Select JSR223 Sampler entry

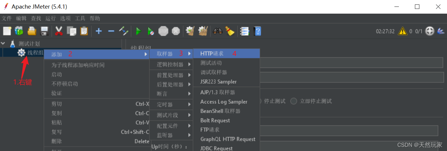(227, 82)
